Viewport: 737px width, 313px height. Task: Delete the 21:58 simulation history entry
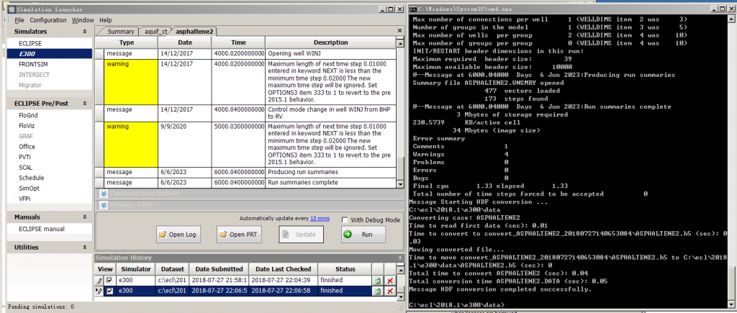click(x=389, y=280)
